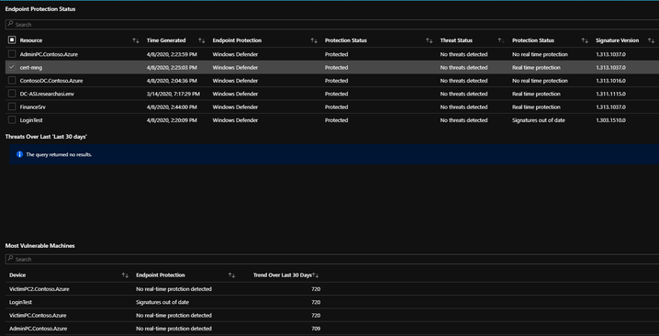Click the Time Generated column header
The width and height of the screenshot is (659, 336).
[x=166, y=40]
